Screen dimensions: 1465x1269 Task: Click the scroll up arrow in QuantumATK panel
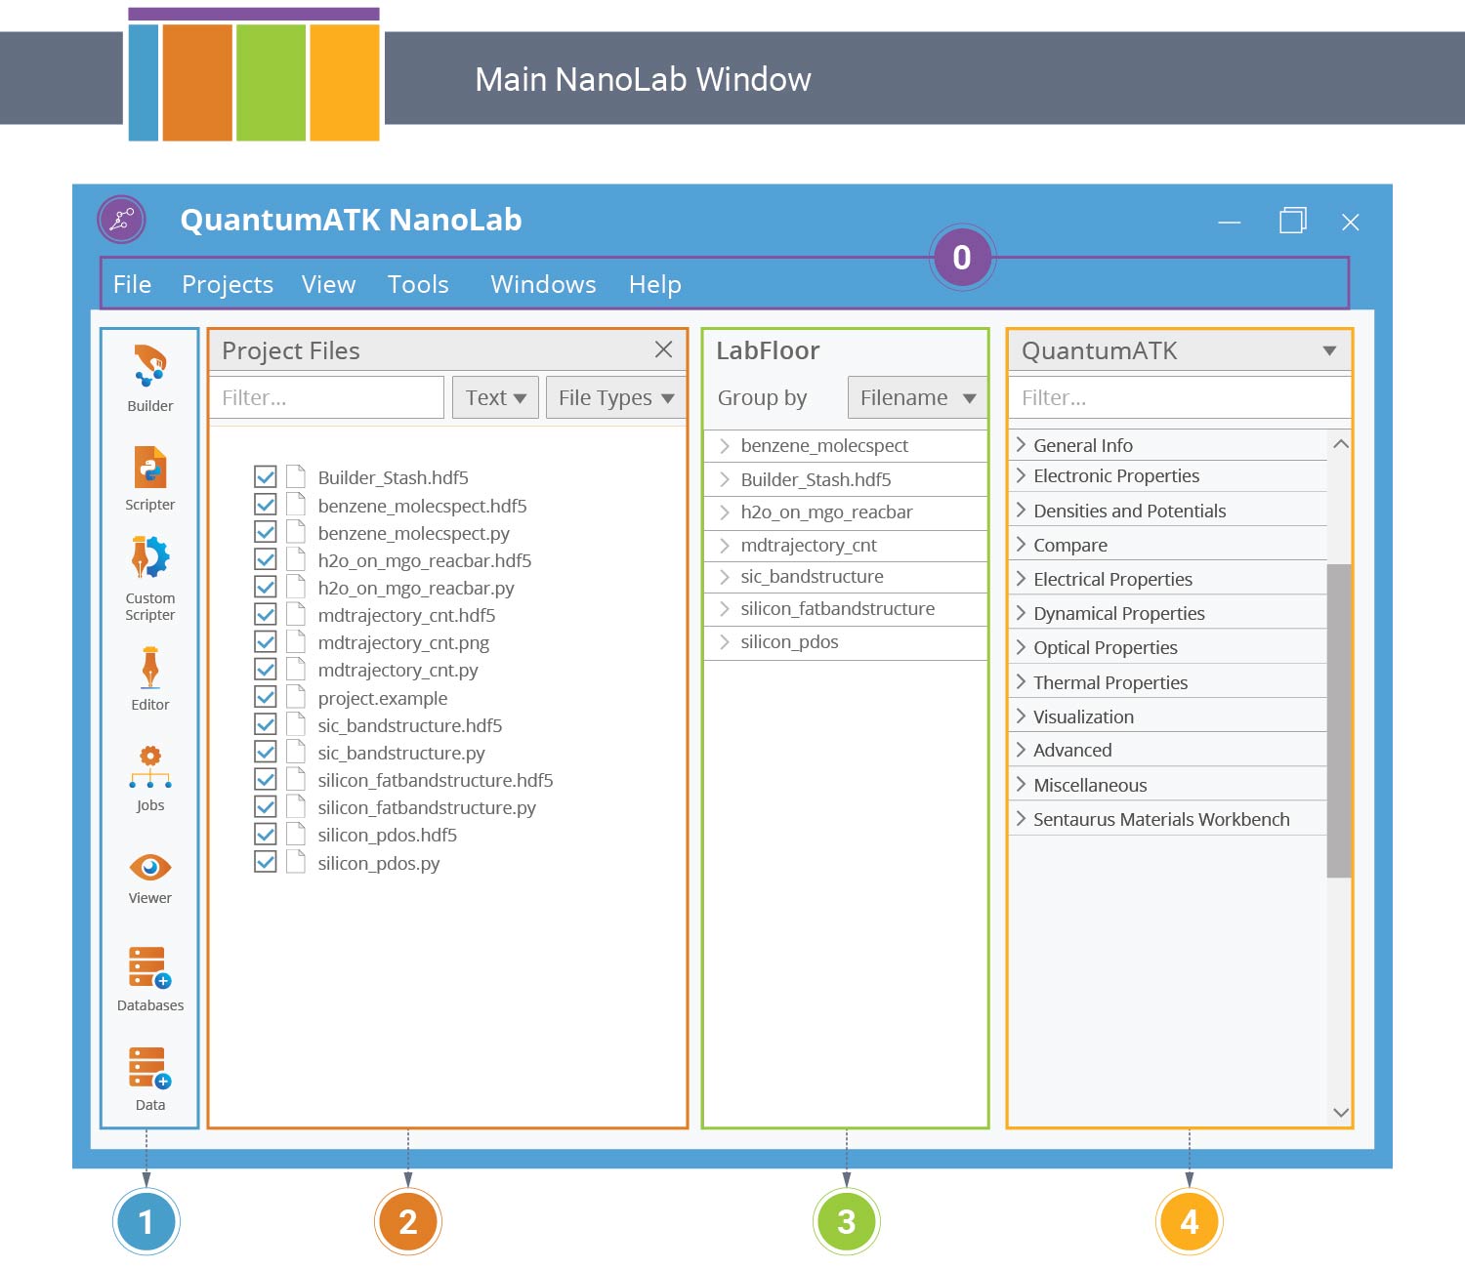point(1340,444)
